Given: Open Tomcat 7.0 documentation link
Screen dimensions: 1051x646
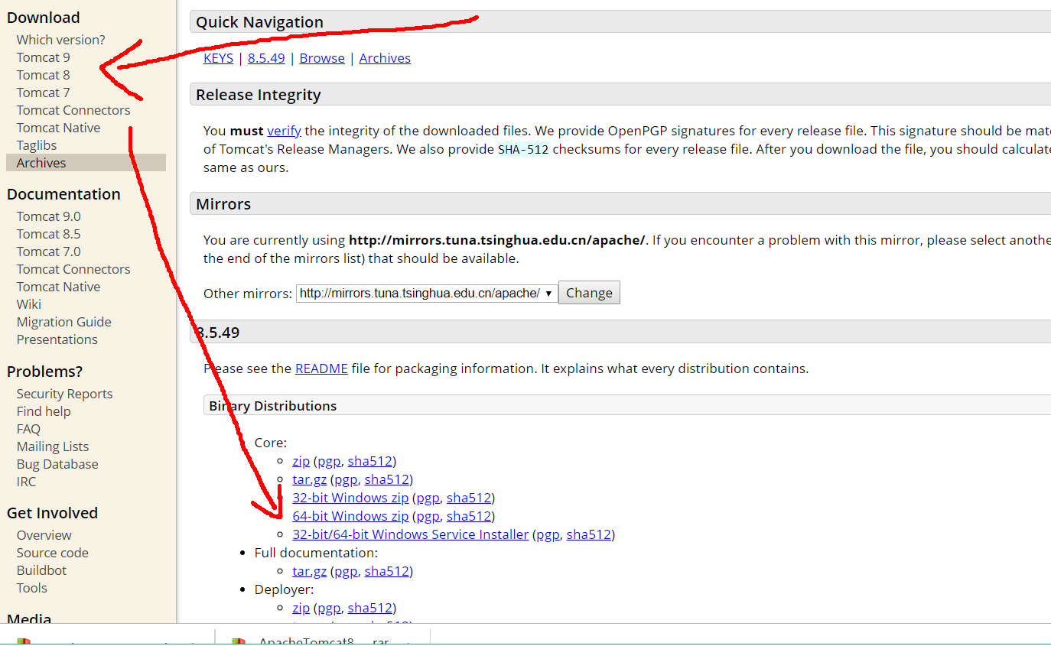Looking at the screenshot, I should [x=49, y=252].
